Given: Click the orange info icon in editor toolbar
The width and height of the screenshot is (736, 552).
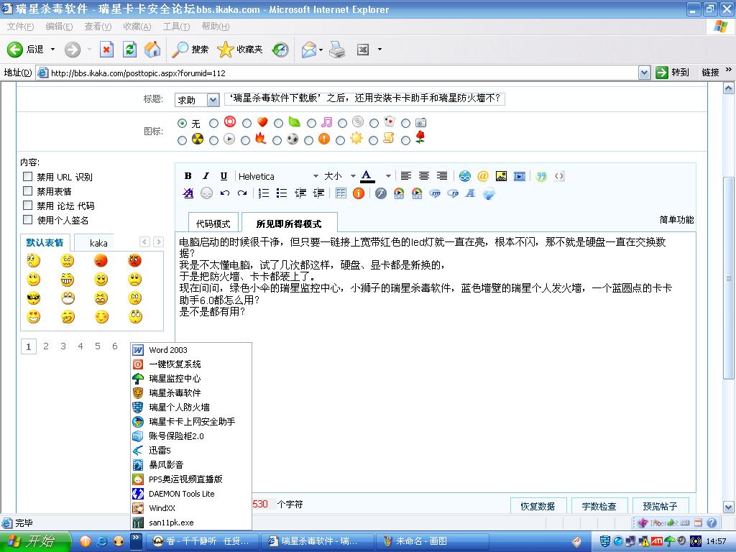Looking at the screenshot, I should (x=359, y=193).
